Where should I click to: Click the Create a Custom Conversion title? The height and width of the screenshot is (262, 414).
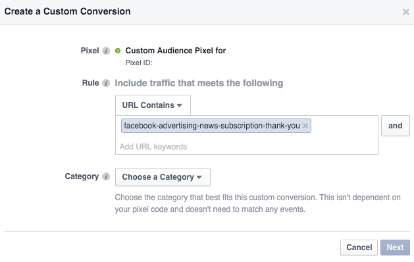click(68, 11)
